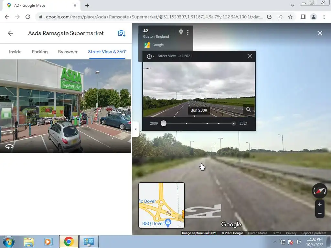Open the Windows Start menu
This screenshot has height=248, width=331.
point(9,242)
